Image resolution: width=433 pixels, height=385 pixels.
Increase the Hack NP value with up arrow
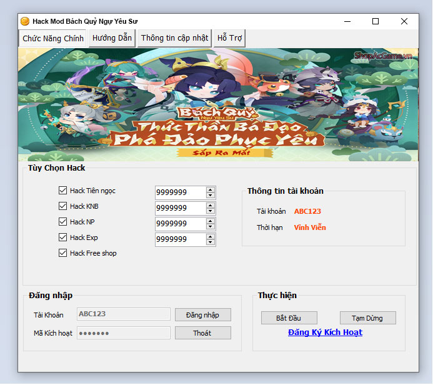point(211,221)
